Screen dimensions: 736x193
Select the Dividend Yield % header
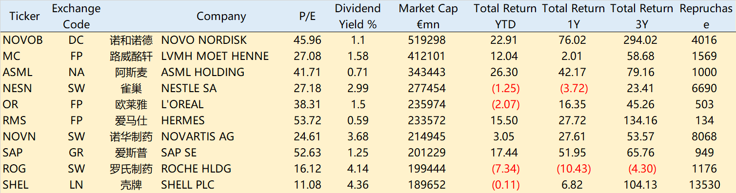click(358, 16)
